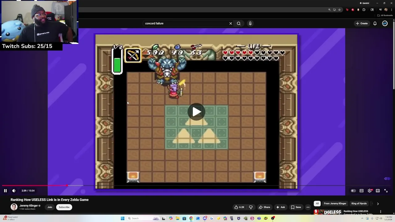Open the Chrome zoom indicator icon
The width and height of the screenshot is (395, 222).
pyautogui.click(x=329, y=10)
